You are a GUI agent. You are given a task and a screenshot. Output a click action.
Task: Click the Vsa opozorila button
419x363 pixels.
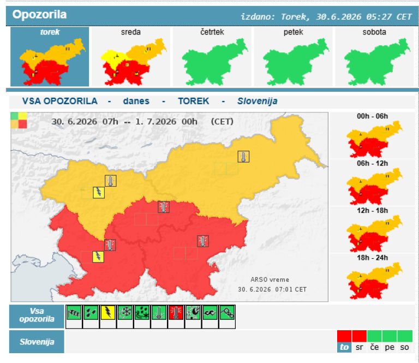click(x=37, y=316)
